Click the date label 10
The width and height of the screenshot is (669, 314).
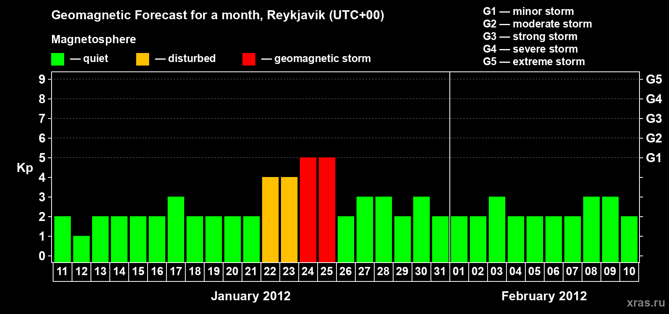click(x=629, y=271)
